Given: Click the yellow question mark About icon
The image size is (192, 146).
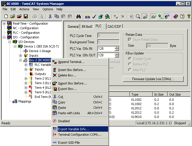Looking at the screenshot, I should [x=189, y=16].
